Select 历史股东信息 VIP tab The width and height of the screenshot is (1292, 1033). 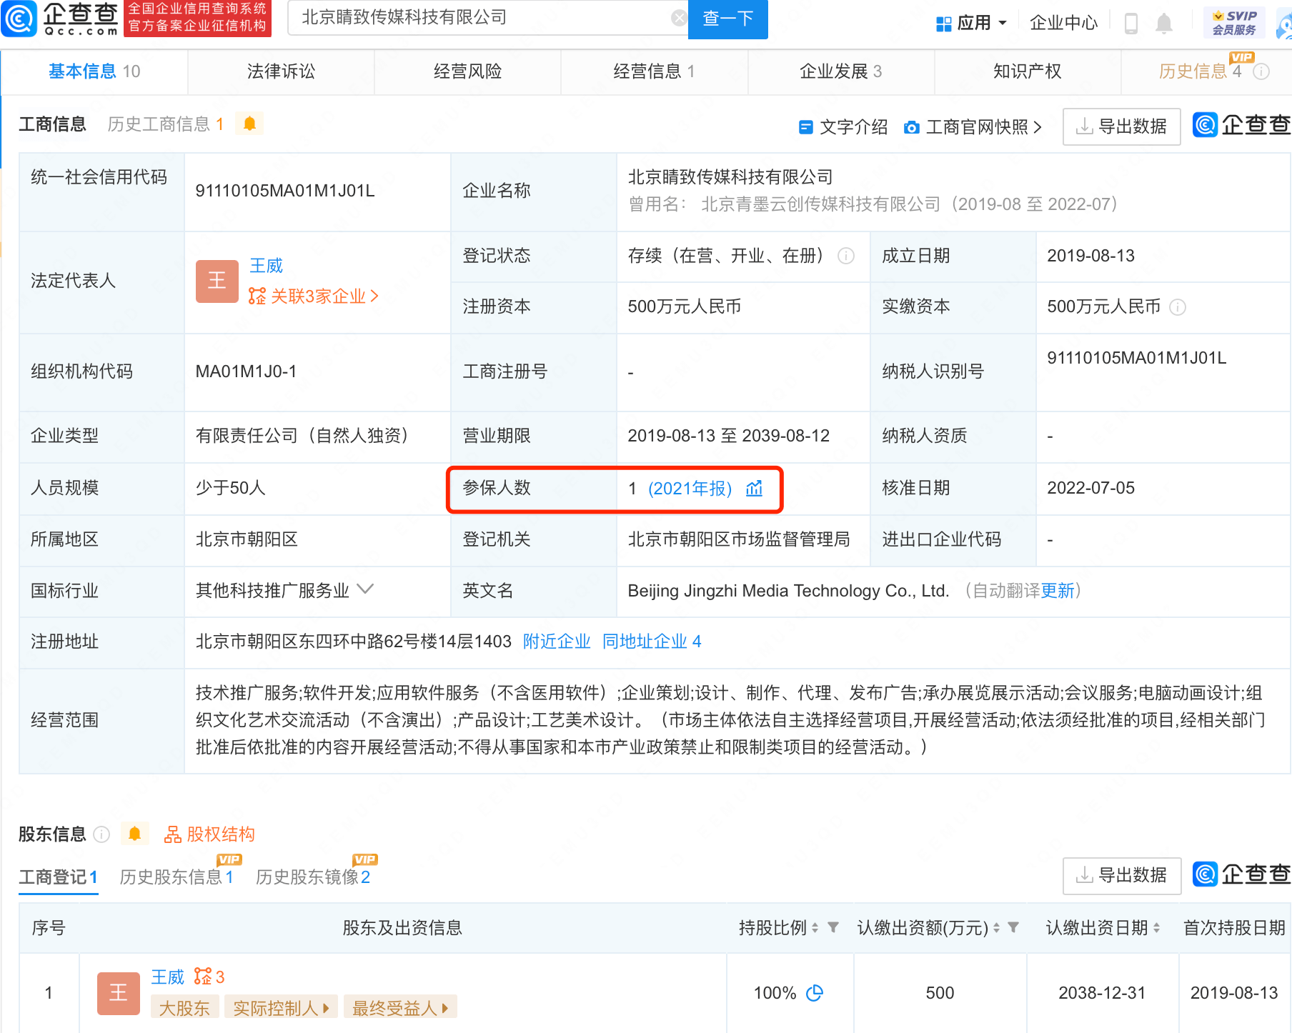[x=177, y=877]
